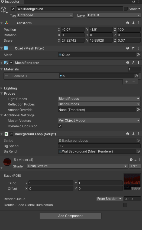
Task: Enable Double Sided Global Illumination checkbox
Action: pos(125,205)
